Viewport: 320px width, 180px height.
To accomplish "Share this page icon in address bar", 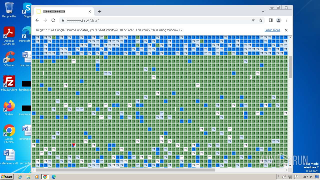I will 253,20.
